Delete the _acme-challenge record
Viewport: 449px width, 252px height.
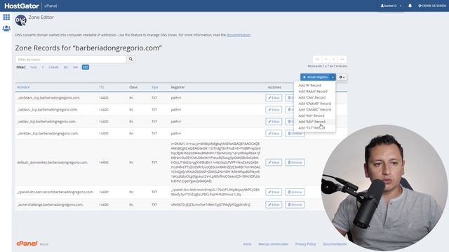[x=295, y=204]
